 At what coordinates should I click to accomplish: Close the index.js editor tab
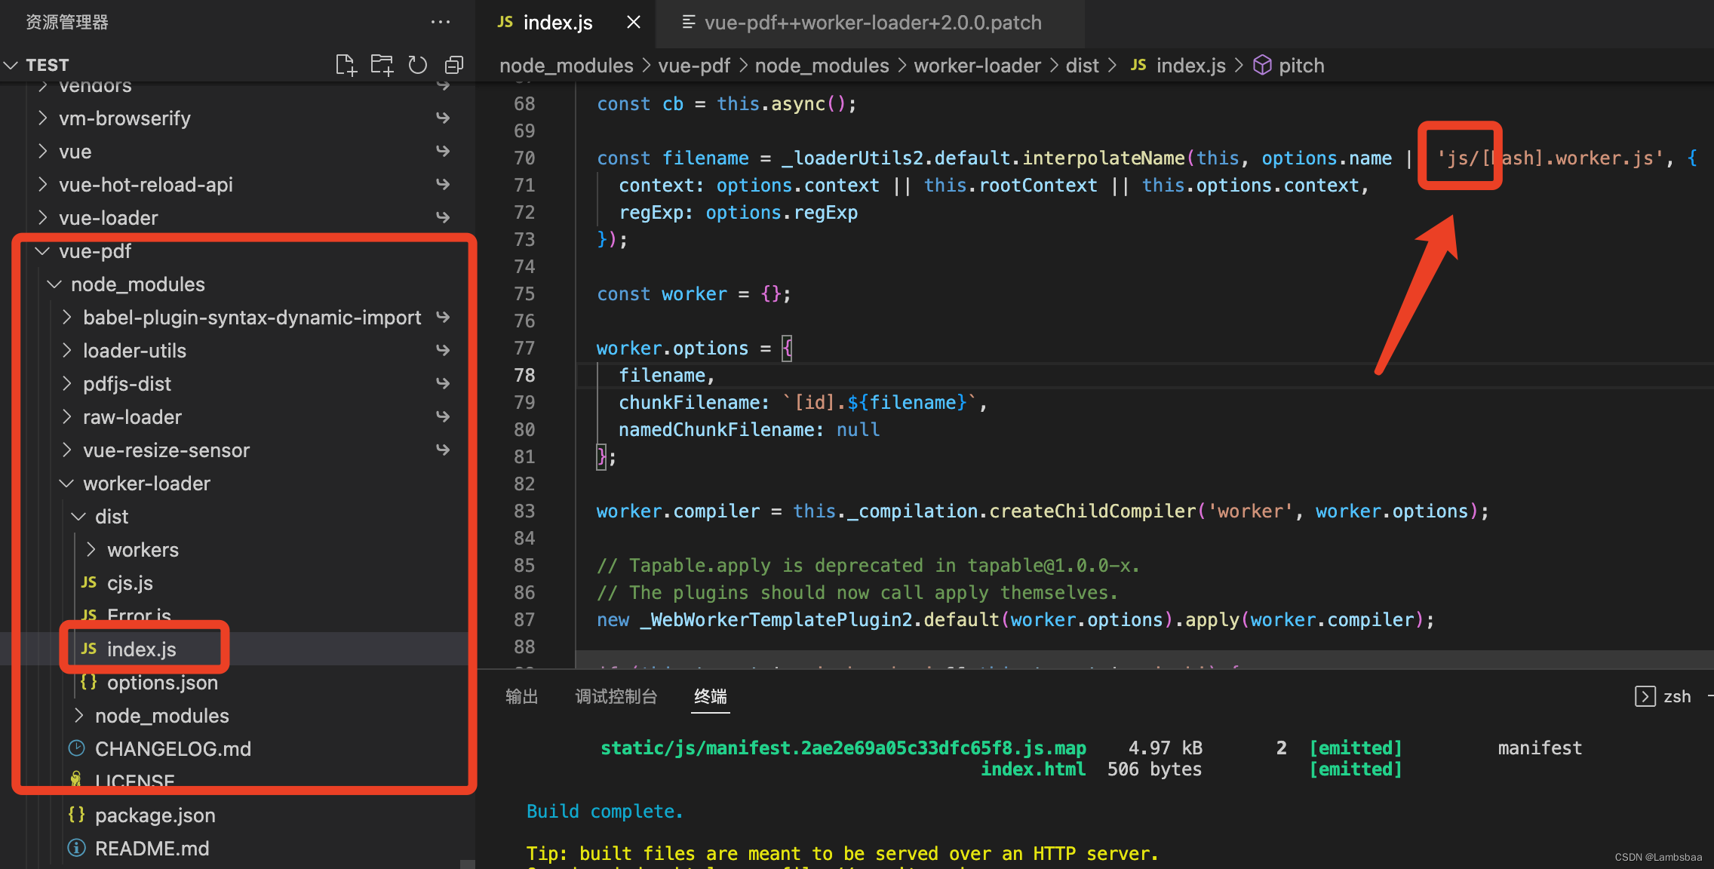[634, 23]
